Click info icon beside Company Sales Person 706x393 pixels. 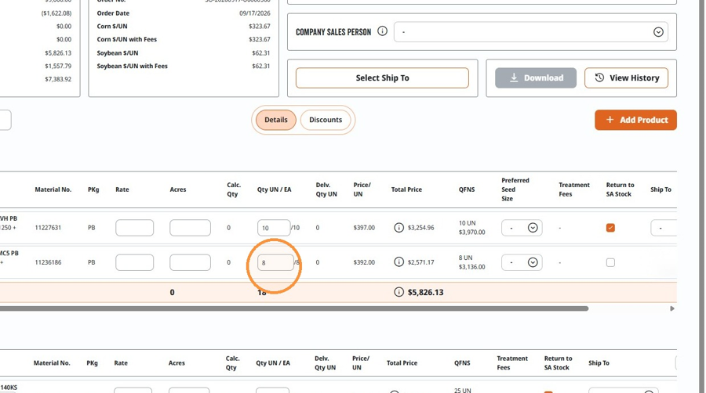382,31
